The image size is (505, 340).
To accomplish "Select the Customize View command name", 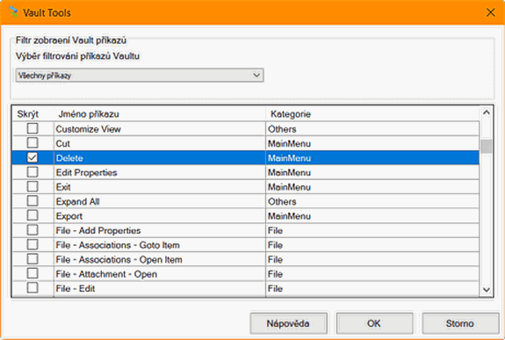I will click(88, 129).
